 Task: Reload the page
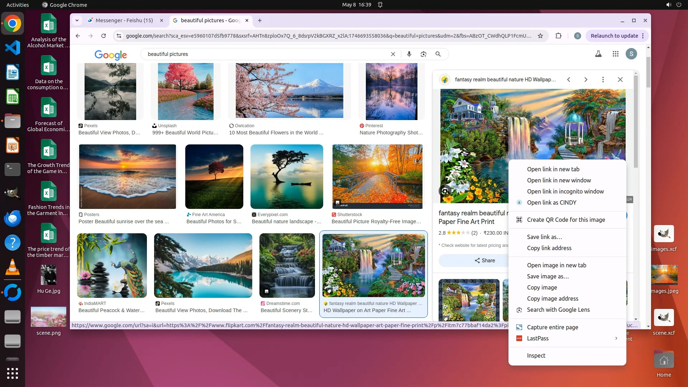(x=104, y=36)
